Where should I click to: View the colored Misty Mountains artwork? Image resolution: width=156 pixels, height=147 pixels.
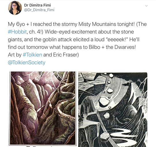(43, 108)
